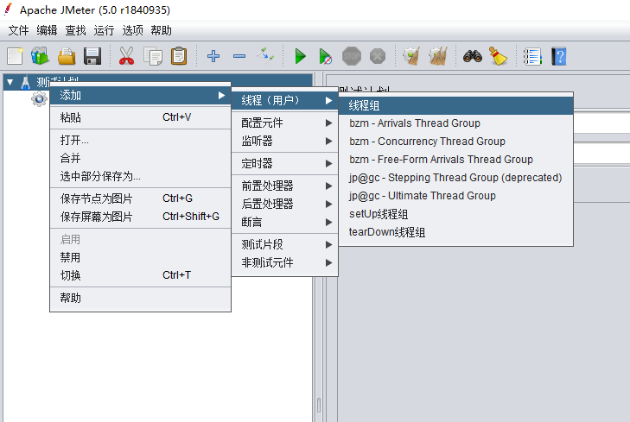Open the 选项 menu
Viewport: 630px width, 422px height.
pos(132,30)
